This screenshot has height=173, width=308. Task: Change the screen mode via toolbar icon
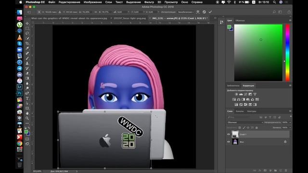click(x=27, y=144)
